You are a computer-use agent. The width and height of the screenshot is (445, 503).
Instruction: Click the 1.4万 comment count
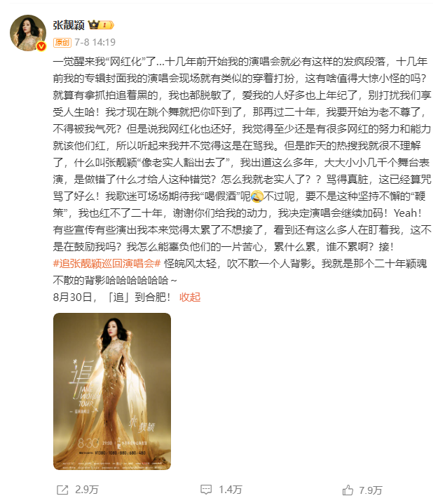pos(231,490)
